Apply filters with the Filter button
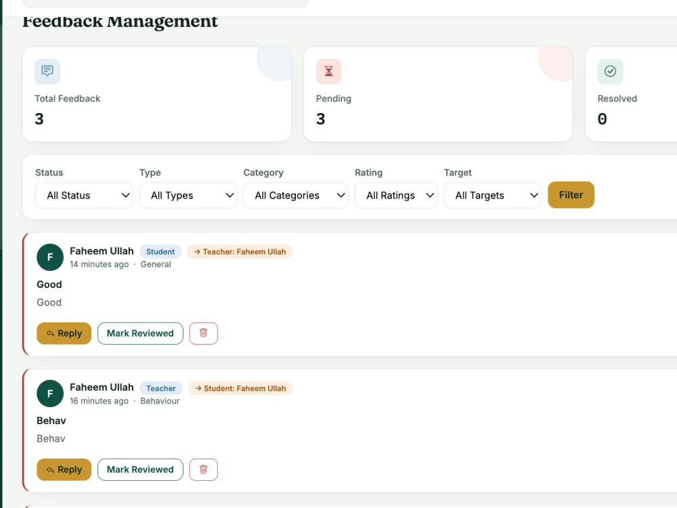Image resolution: width=677 pixels, height=508 pixels. tap(571, 195)
